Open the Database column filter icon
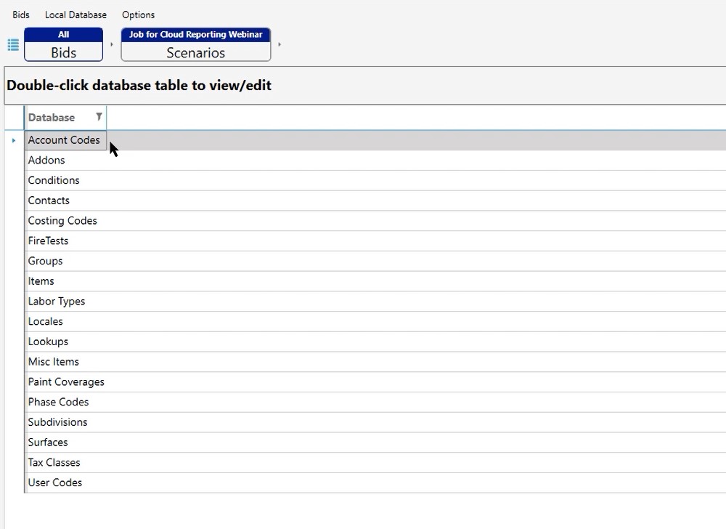The image size is (726, 529). 99,117
